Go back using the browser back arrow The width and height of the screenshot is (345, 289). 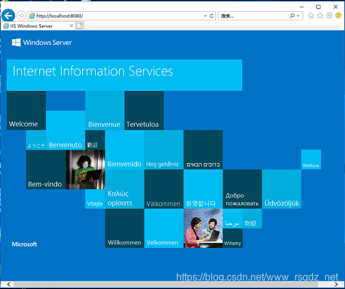pos(8,16)
